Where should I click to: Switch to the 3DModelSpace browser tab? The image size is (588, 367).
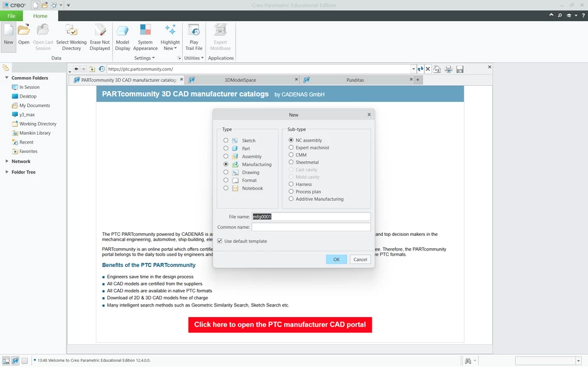pos(240,80)
